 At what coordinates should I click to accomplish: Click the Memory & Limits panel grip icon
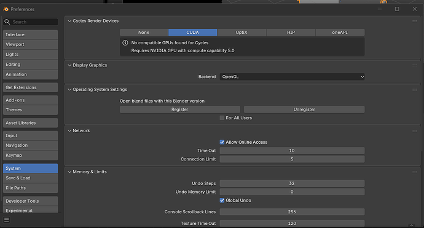click(415, 172)
